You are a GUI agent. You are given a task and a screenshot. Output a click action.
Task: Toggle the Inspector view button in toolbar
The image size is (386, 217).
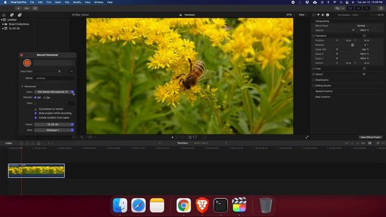367,8
